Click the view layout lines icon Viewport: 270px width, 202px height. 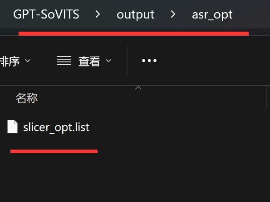64,61
